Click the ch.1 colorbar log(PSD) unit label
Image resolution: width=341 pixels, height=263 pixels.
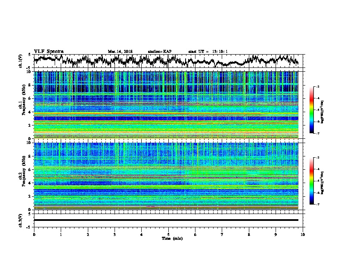tap(322, 112)
